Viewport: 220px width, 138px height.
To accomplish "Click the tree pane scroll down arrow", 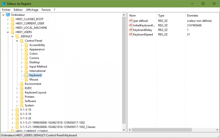I will tap(124, 130).
